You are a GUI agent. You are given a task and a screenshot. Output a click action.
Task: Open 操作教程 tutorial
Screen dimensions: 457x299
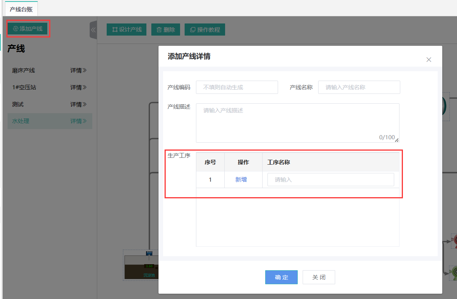coord(205,30)
